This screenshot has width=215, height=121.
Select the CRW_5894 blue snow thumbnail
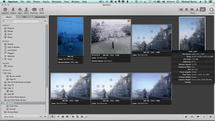[x=70, y=36]
